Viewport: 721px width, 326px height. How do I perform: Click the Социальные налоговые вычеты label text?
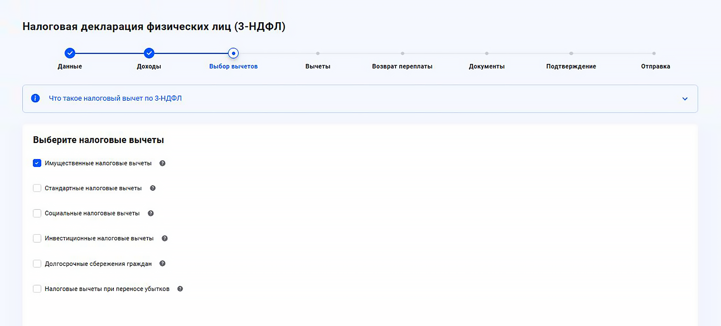coord(92,213)
